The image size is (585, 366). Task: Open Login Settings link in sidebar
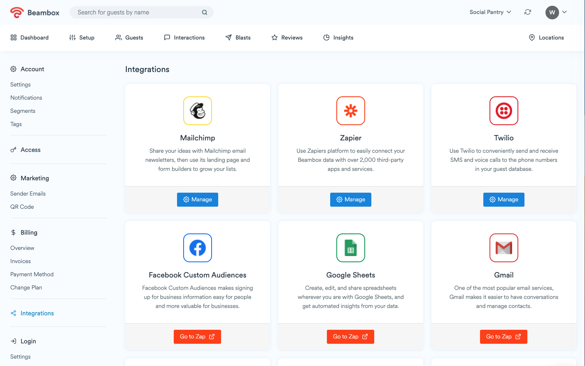click(21, 357)
